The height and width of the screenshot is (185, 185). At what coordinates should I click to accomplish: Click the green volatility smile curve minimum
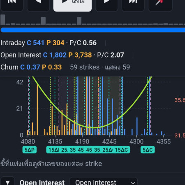94,127
